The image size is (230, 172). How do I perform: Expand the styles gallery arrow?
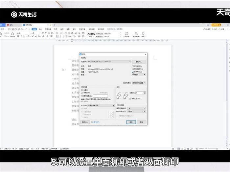point(120,37)
